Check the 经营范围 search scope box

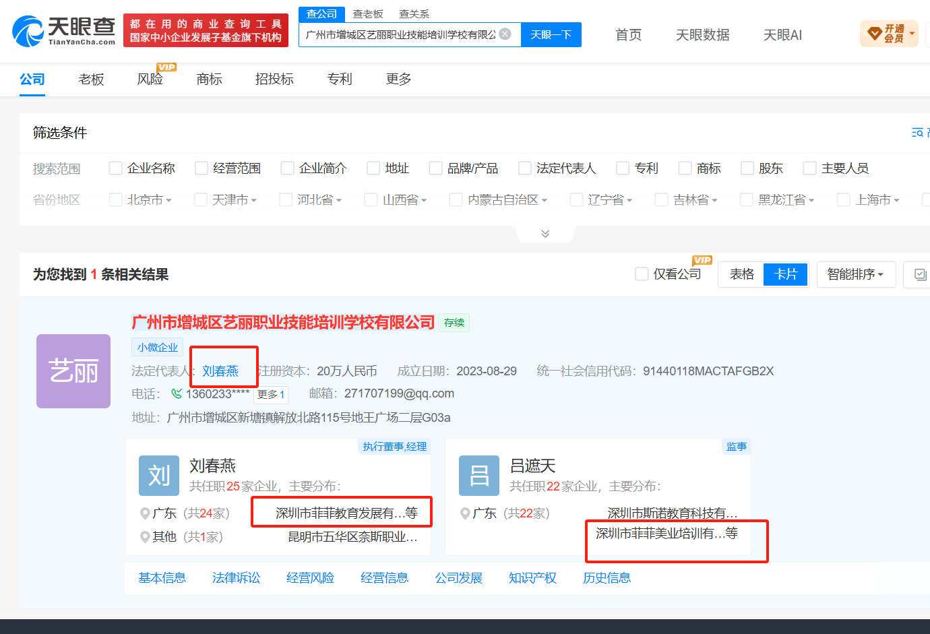[x=201, y=168]
